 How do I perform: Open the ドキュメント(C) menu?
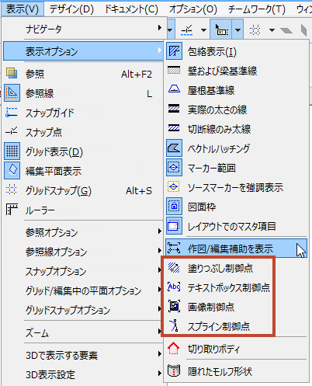pos(131,9)
